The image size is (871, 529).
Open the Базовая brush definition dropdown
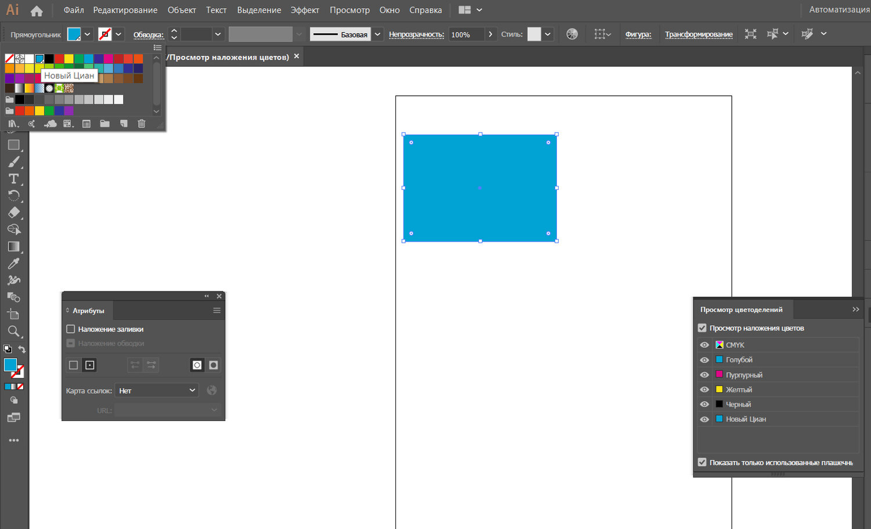point(377,34)
